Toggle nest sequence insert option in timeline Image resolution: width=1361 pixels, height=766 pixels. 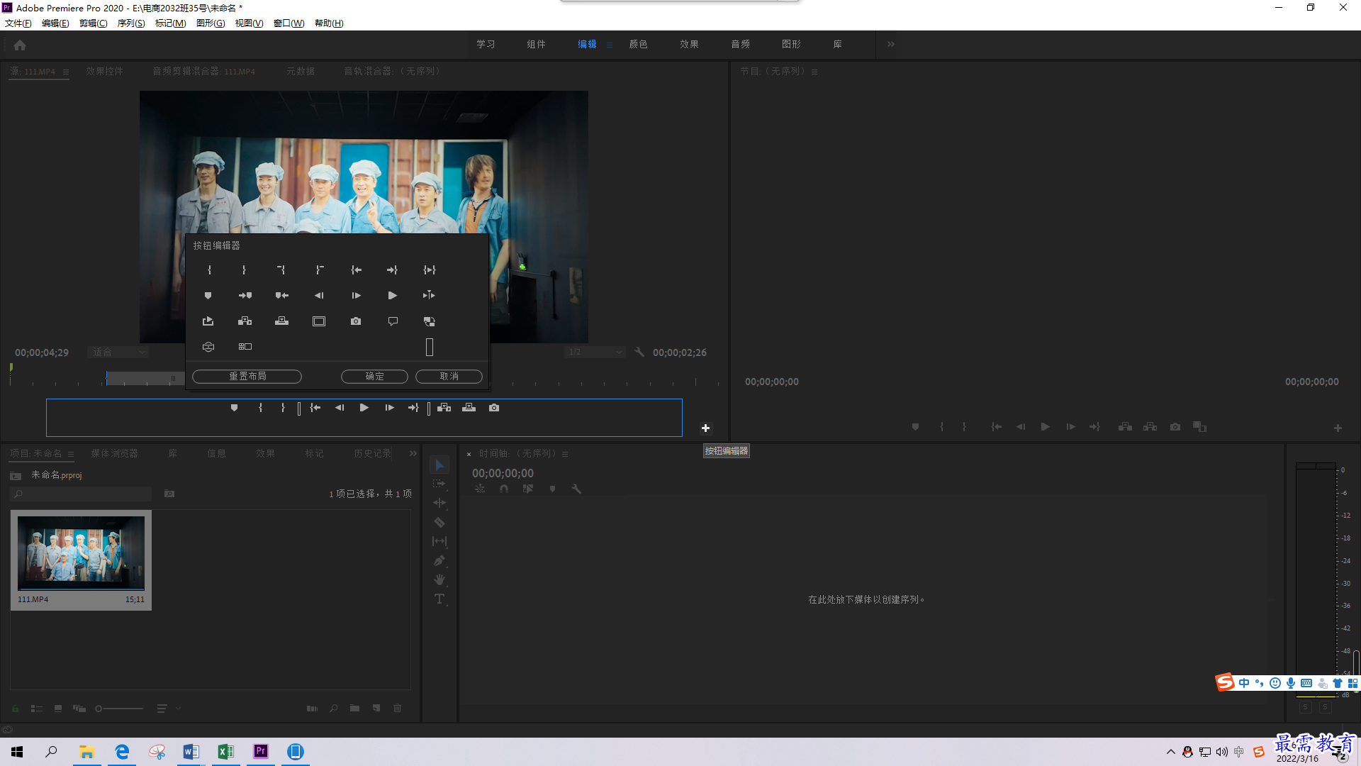(480, 489)
